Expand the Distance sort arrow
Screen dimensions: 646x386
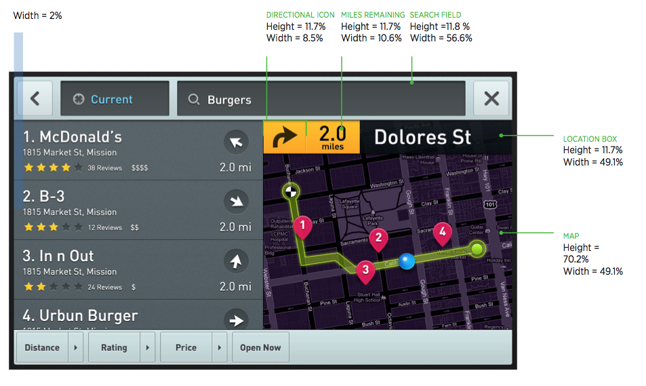(x=75, y=347)
